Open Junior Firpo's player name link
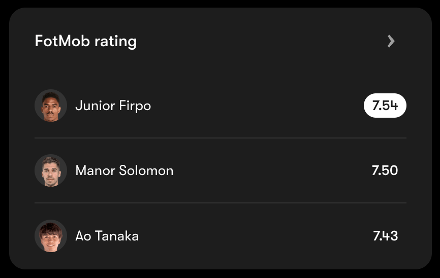This screenshot has height=278, width=440. coord(113,106)
